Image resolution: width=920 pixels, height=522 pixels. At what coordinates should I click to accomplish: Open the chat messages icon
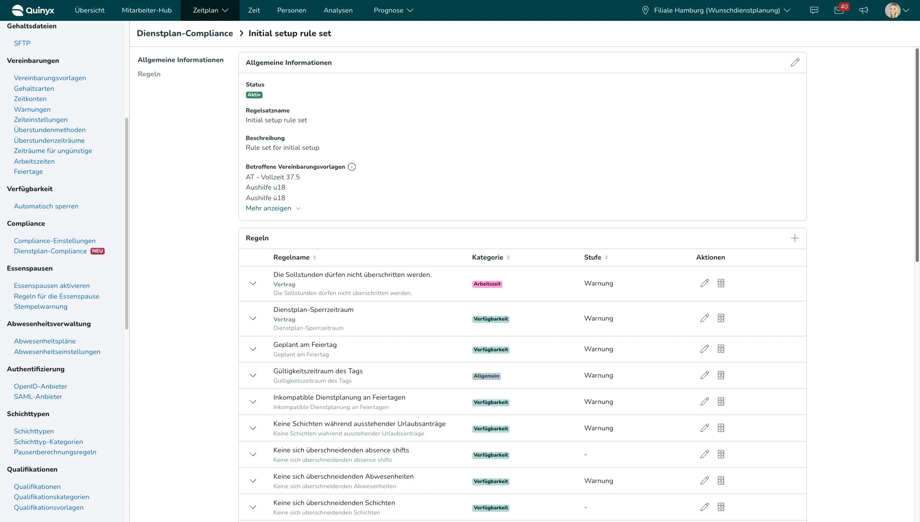point(814,10)
